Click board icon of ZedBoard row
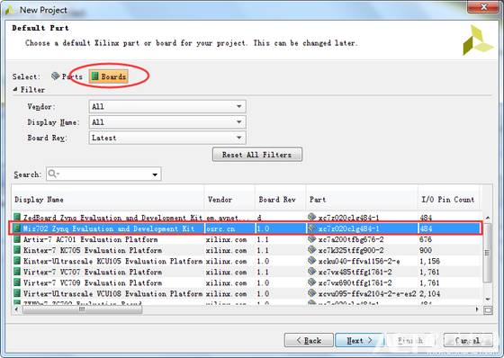Image resolution: width=504 pixels, height=358 pixels. [17, 218]
